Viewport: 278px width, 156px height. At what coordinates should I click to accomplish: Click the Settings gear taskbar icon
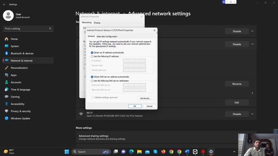tap(211, 152)
